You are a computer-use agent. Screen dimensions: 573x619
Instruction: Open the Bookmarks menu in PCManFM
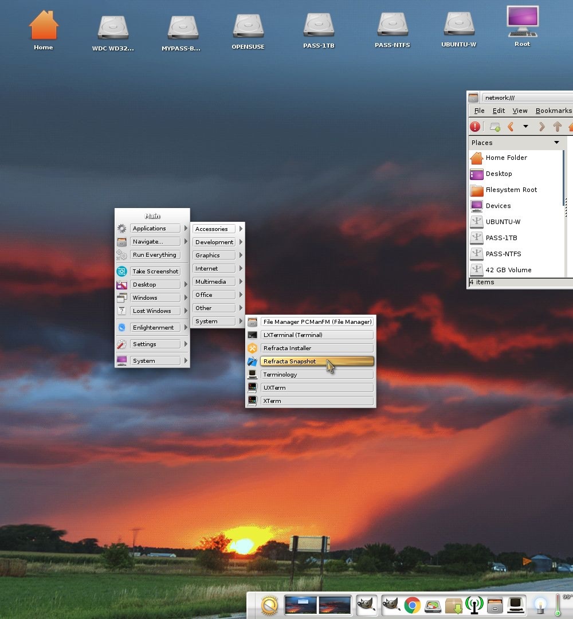tap(552, 111)
